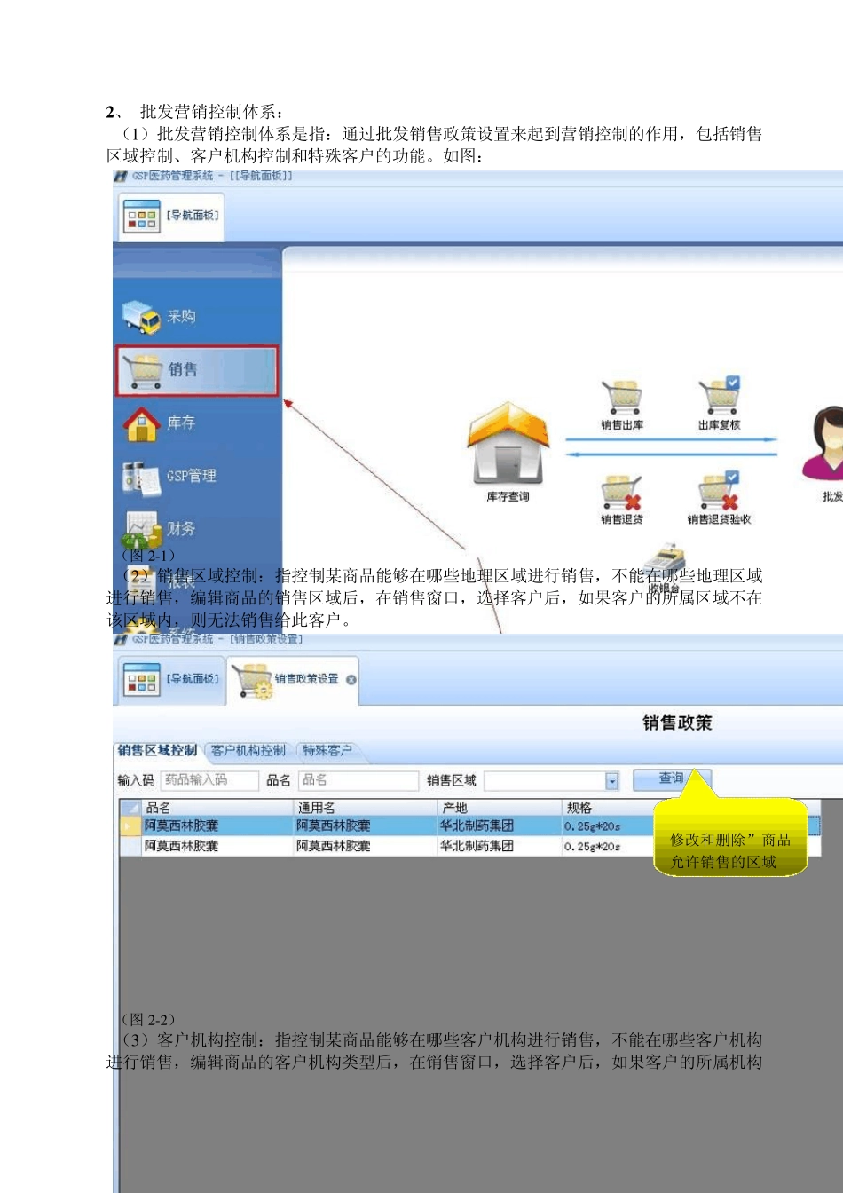
Task: Click the 通用名 column header
Action: coord(366,808)
